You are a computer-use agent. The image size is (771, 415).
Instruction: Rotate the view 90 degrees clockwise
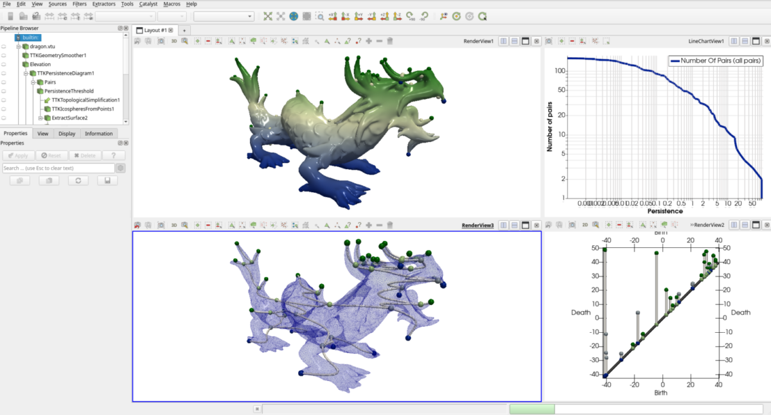click(411, 16)
